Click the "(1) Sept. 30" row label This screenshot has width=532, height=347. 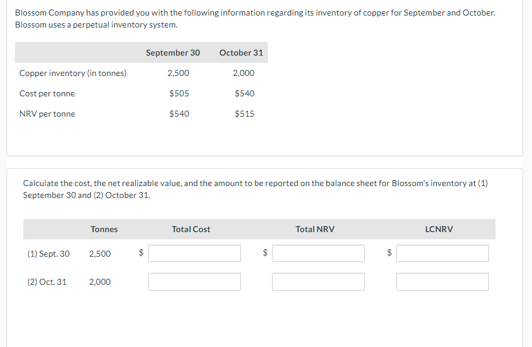pyautogui.click(x=48, y=254)
